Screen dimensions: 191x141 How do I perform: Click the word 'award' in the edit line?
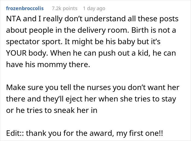point(101,133)
